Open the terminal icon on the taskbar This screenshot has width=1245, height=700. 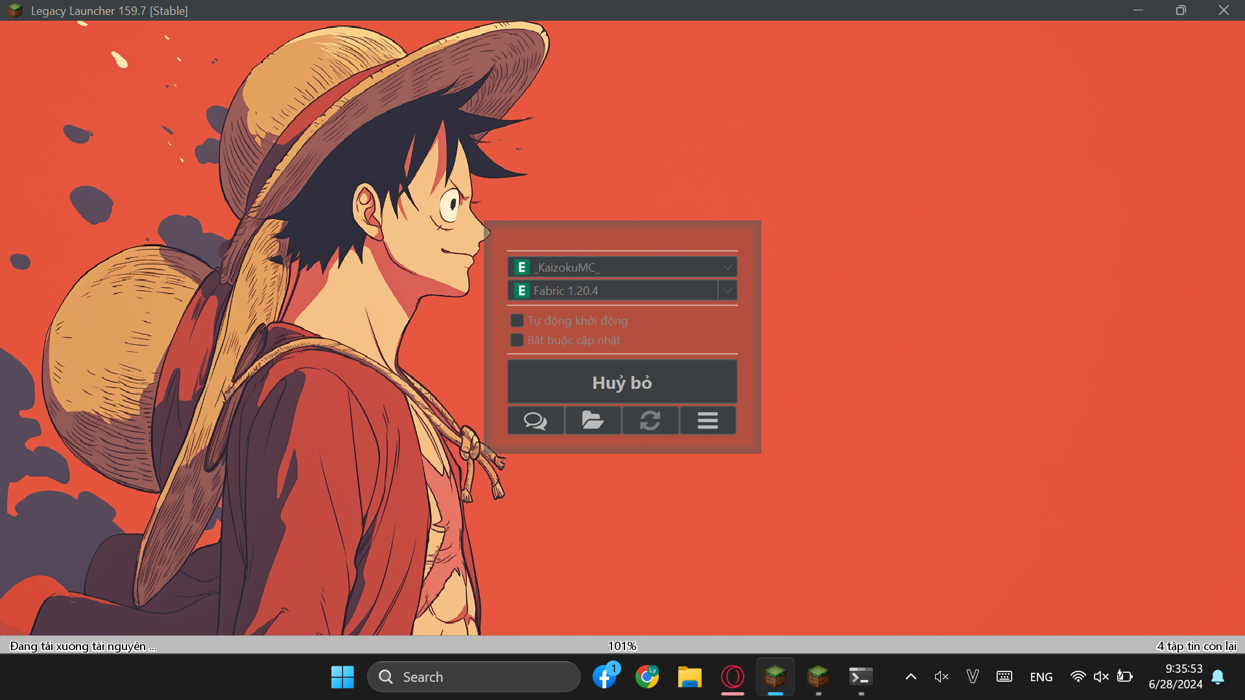(x=861, y=677)
